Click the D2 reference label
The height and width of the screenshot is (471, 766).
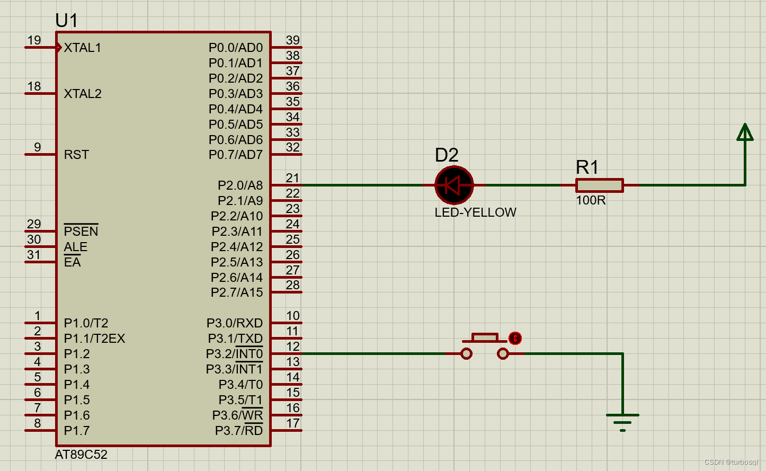point(446,155)
